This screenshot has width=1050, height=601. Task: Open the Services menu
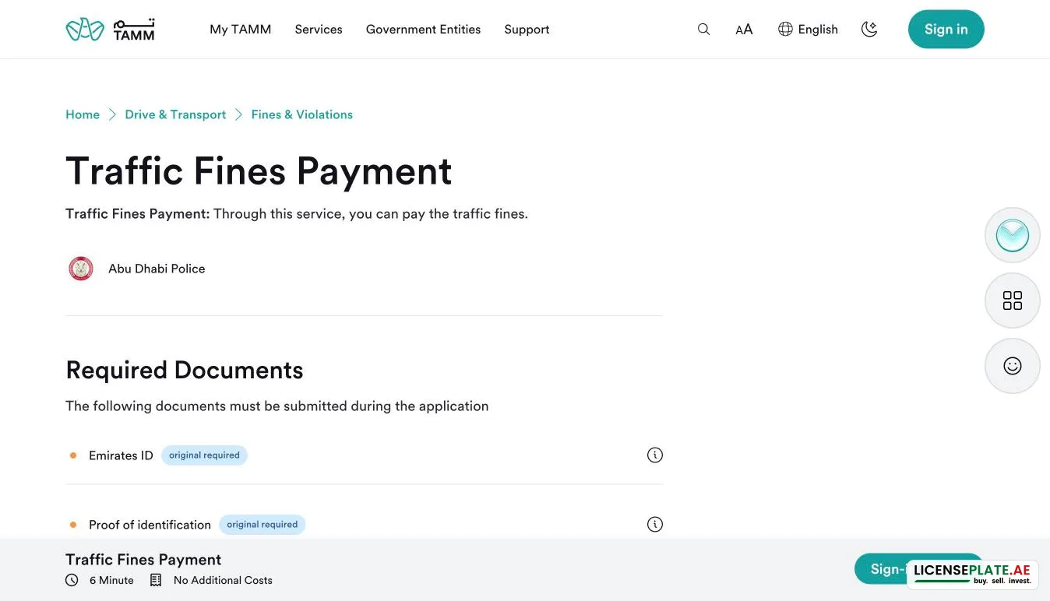click(319, 30)
